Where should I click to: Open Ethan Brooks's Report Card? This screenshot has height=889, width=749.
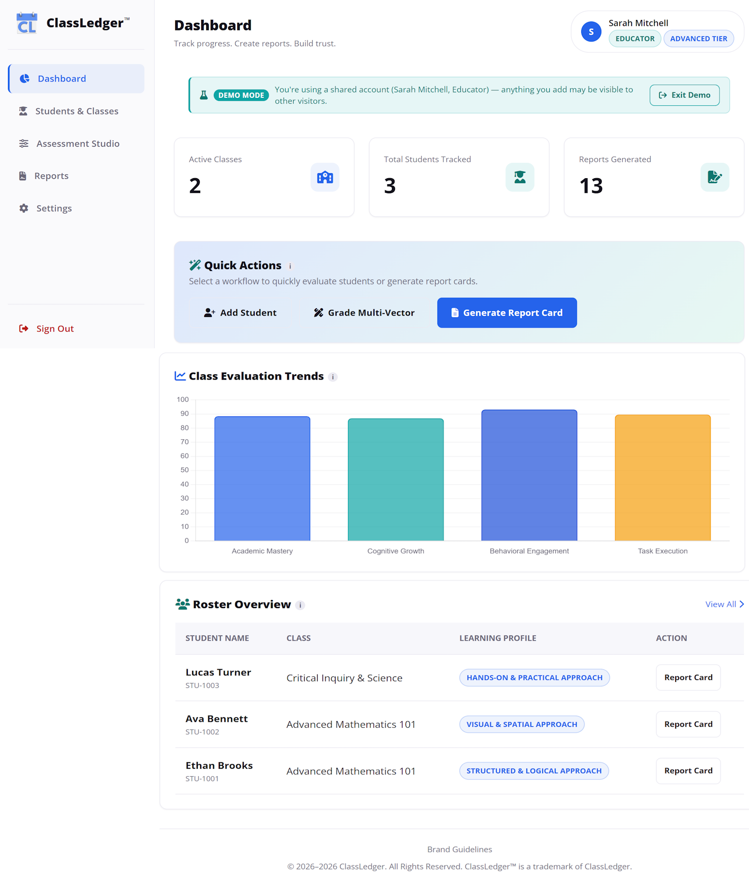(x=688, y=771)
